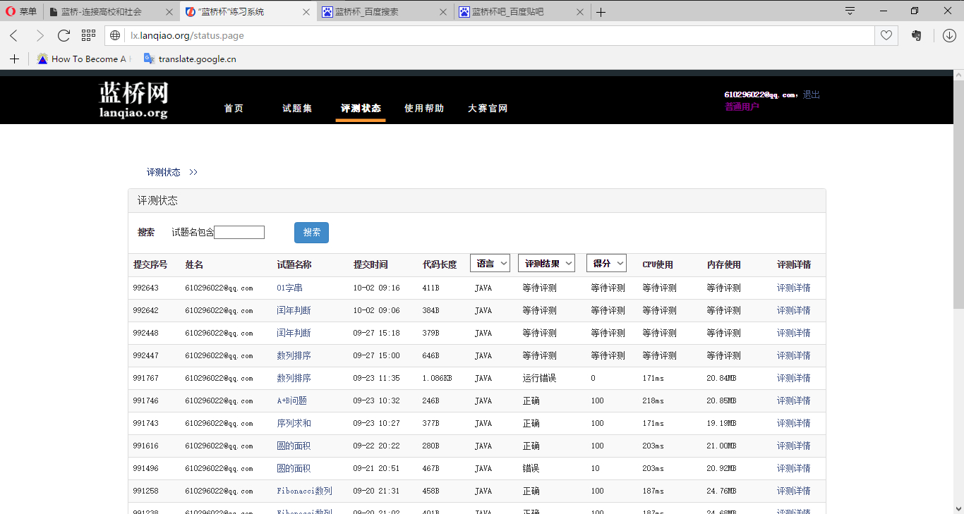The image size is (964, 514).
Task: Open new tab with plus icon
Action: [601, 12]
